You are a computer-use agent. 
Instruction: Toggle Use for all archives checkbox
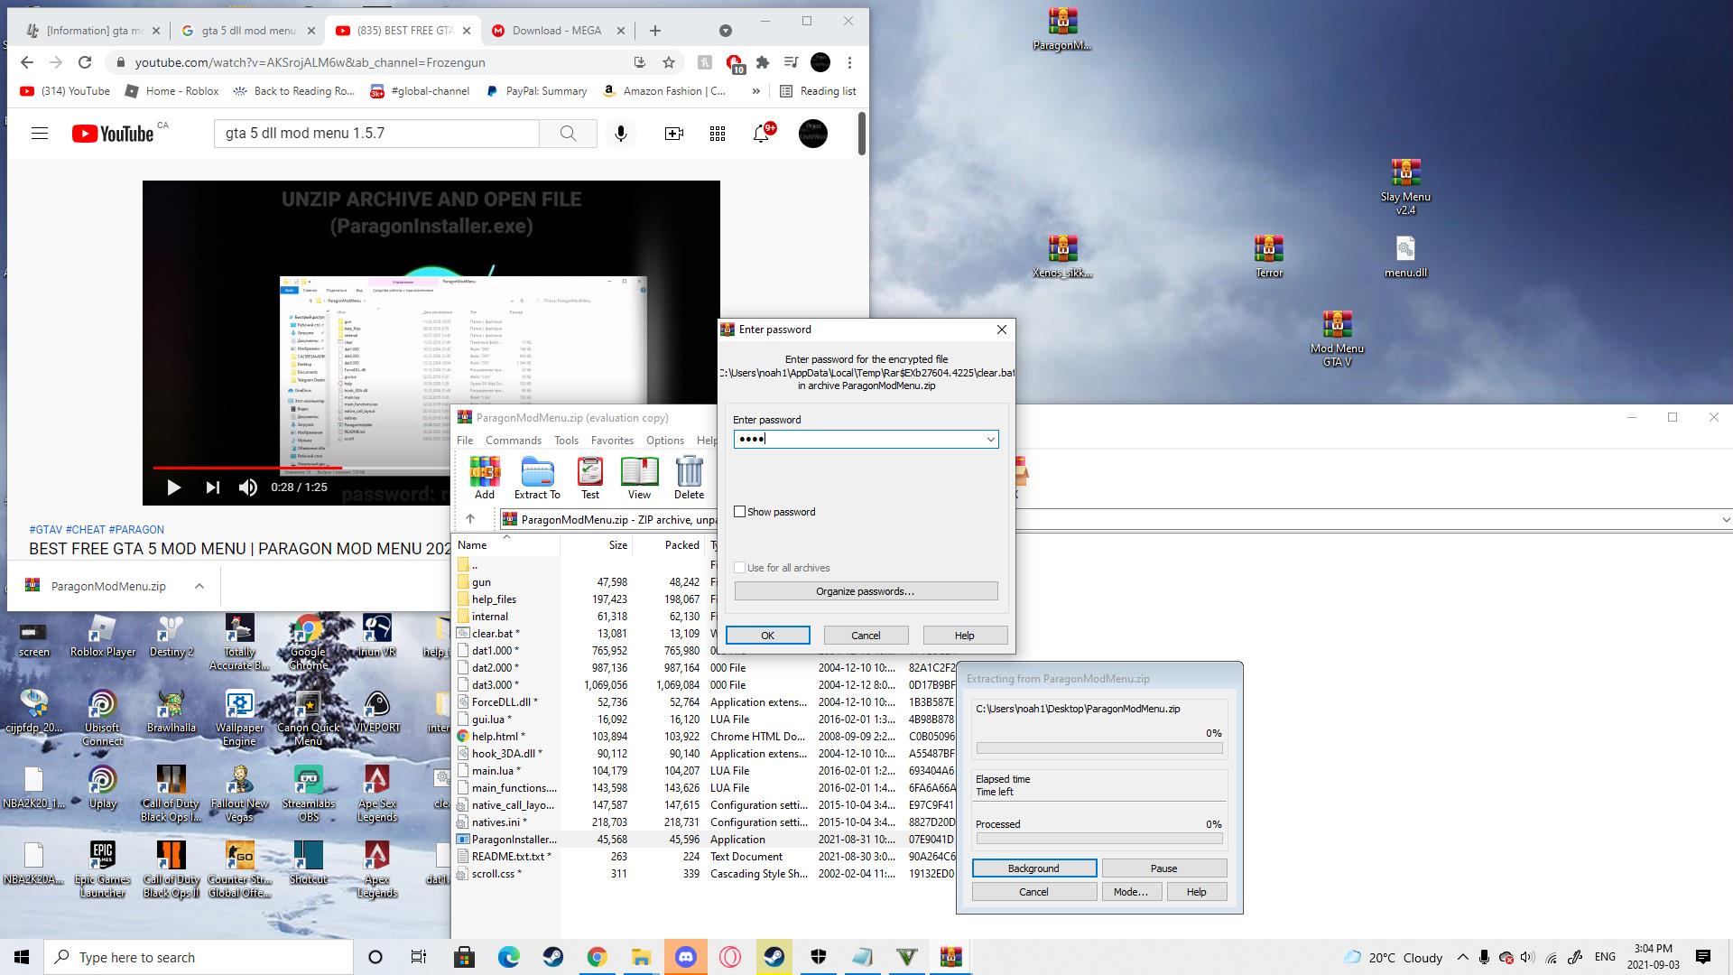point(740,568)
